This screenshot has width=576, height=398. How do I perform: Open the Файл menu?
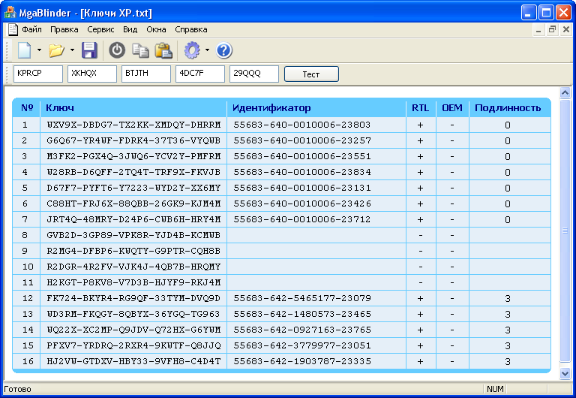tap(31, 30)
